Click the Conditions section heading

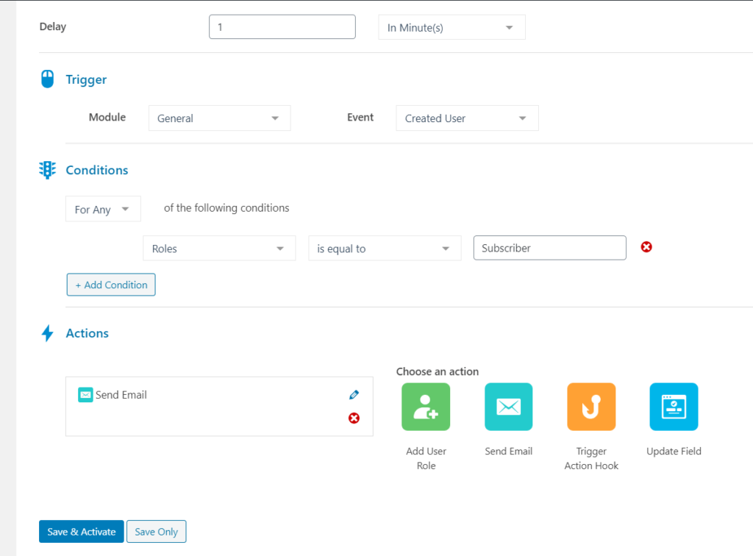pyautogui.click(x=97, y=170)
